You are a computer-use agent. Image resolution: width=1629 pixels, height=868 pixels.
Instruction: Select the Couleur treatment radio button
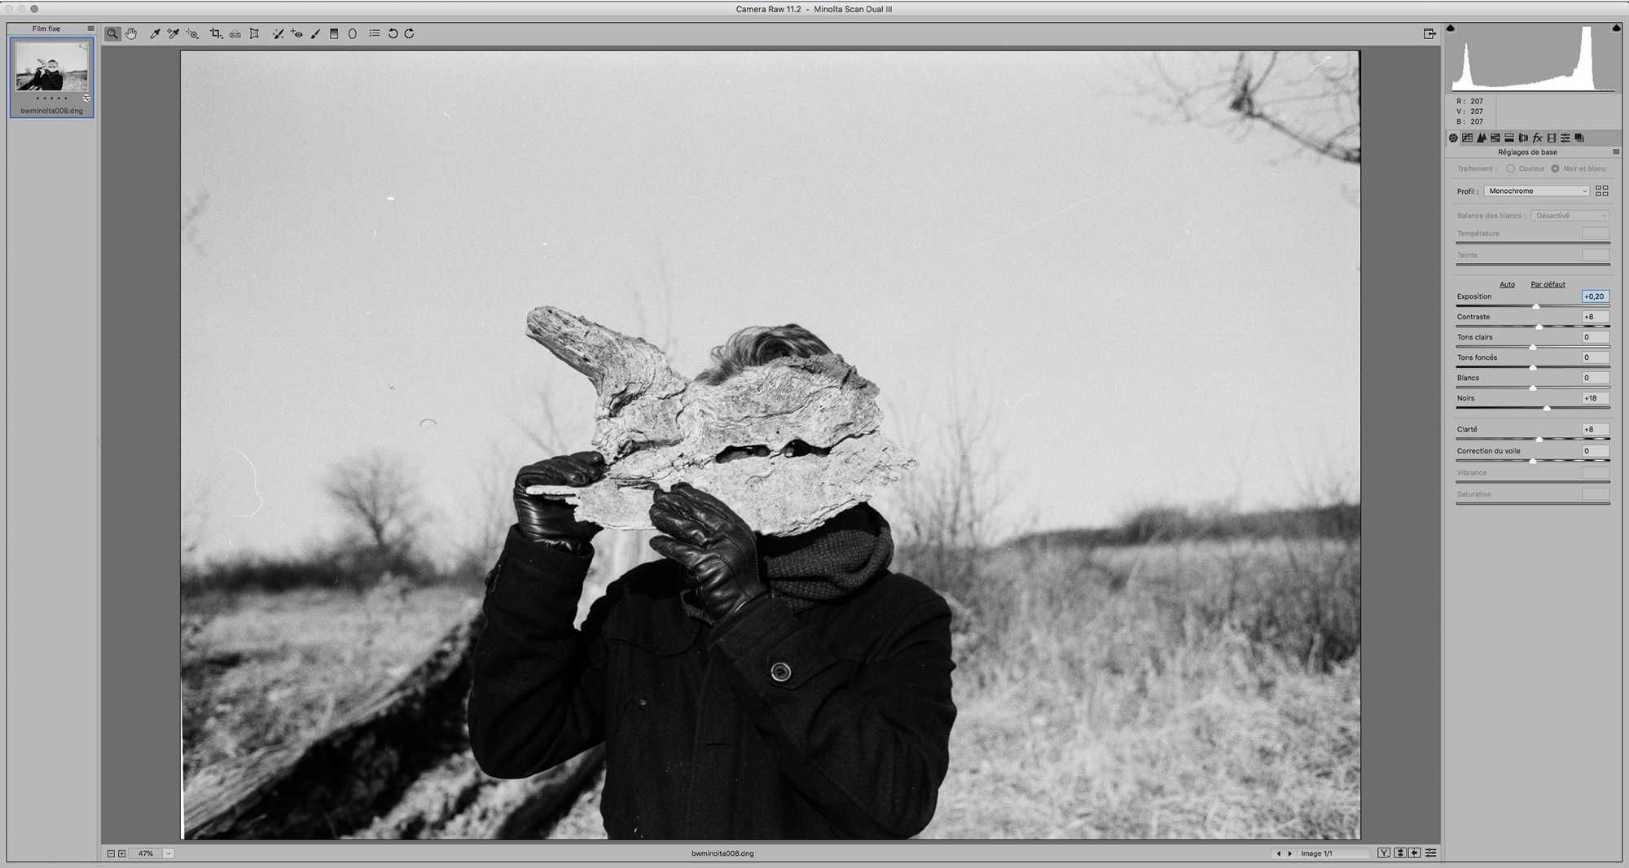click(1510, 169)
